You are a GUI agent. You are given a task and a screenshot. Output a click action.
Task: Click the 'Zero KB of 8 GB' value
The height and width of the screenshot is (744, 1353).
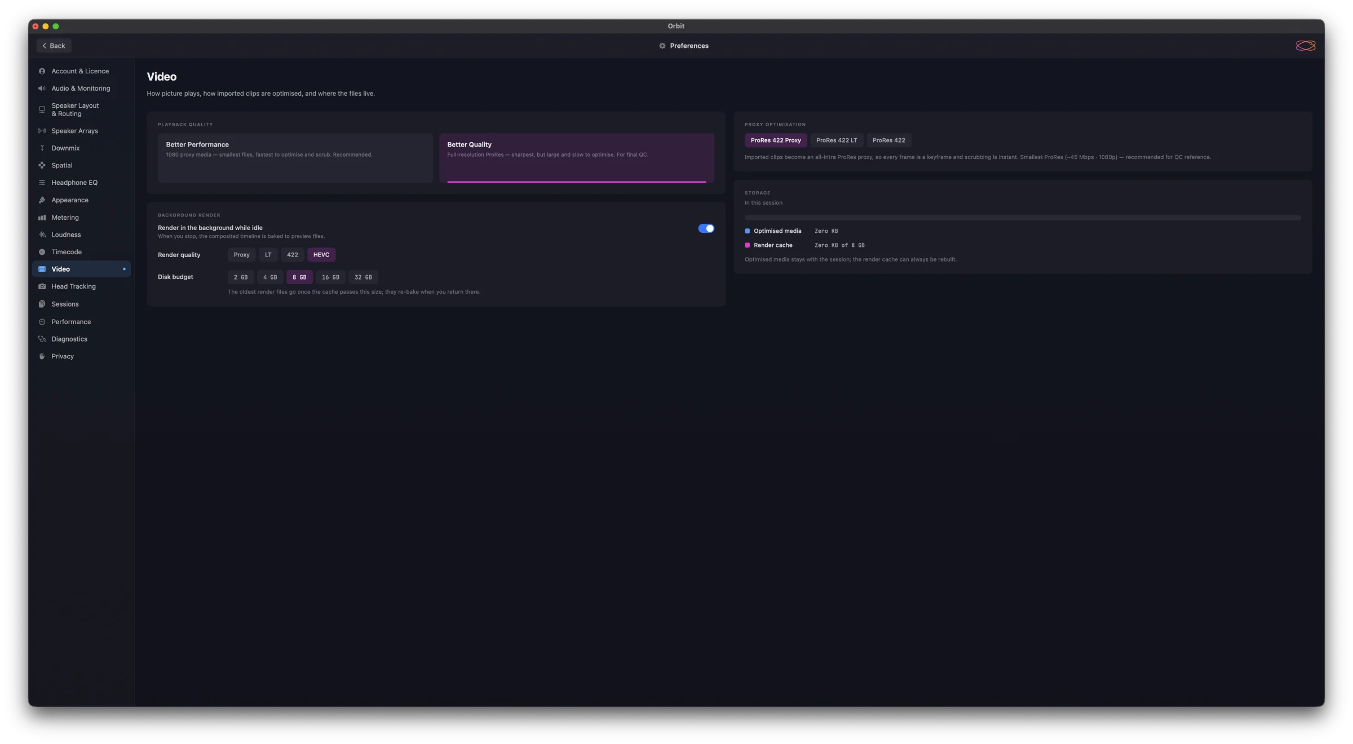[x=839, y=245]
